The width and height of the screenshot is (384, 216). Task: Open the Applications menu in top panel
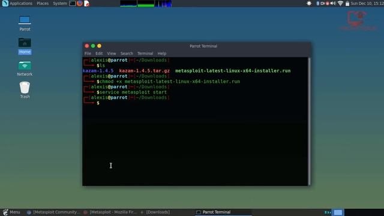(x=17, y=4)
